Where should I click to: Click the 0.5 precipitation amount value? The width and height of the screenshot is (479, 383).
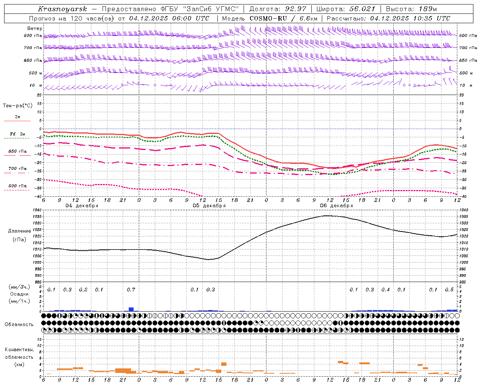[x=449, y=289]
